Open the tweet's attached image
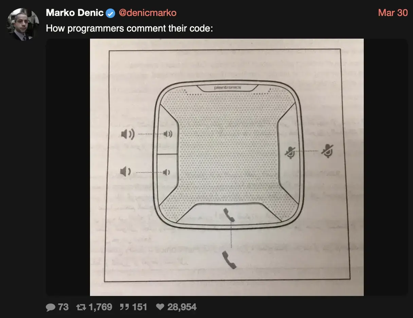The height and width of the screenshot is (318, 413). [227, 167]
